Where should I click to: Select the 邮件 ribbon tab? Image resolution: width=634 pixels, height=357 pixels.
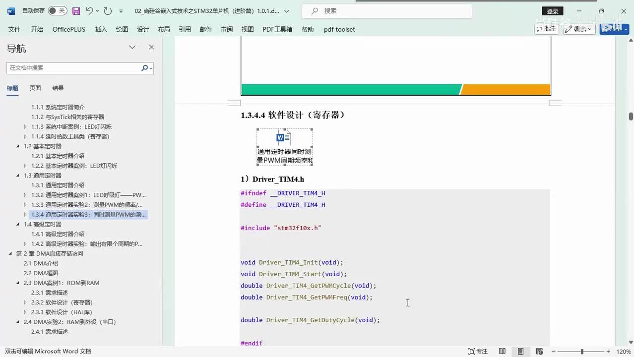(x=206, y=29)
